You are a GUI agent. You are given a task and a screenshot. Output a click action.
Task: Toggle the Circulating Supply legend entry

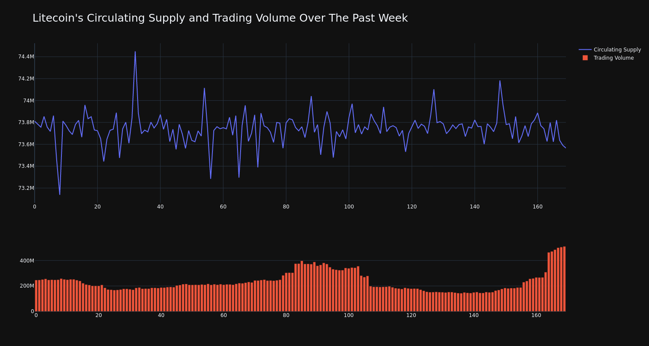(610, 50)
